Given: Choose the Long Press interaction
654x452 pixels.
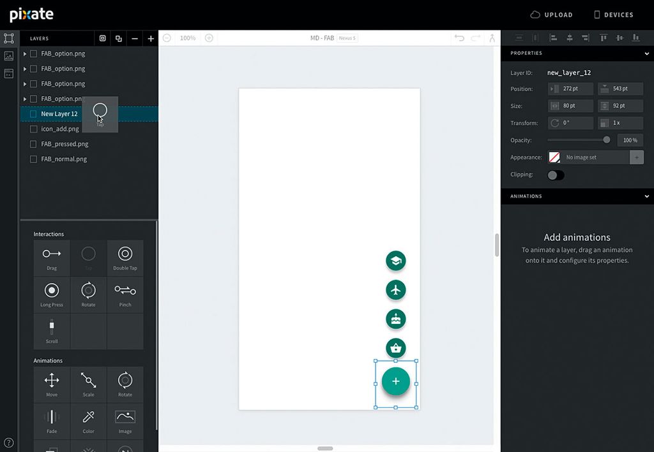Looking at the screenshot, I should (x=51, y=294).
